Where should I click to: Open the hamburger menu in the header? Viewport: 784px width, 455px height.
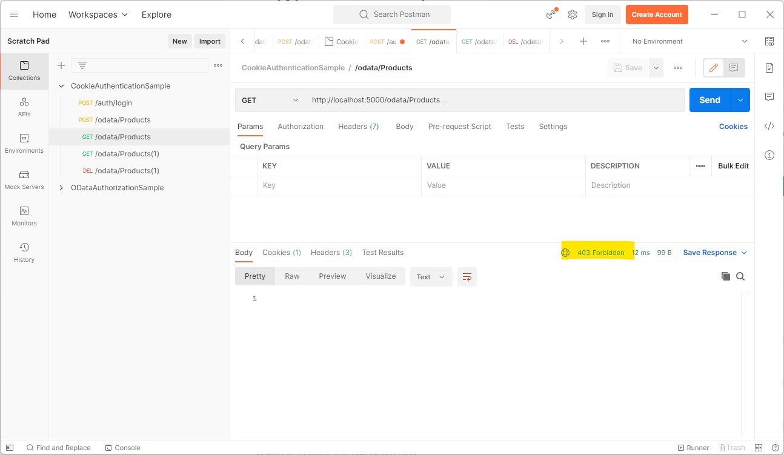[14, 15]
